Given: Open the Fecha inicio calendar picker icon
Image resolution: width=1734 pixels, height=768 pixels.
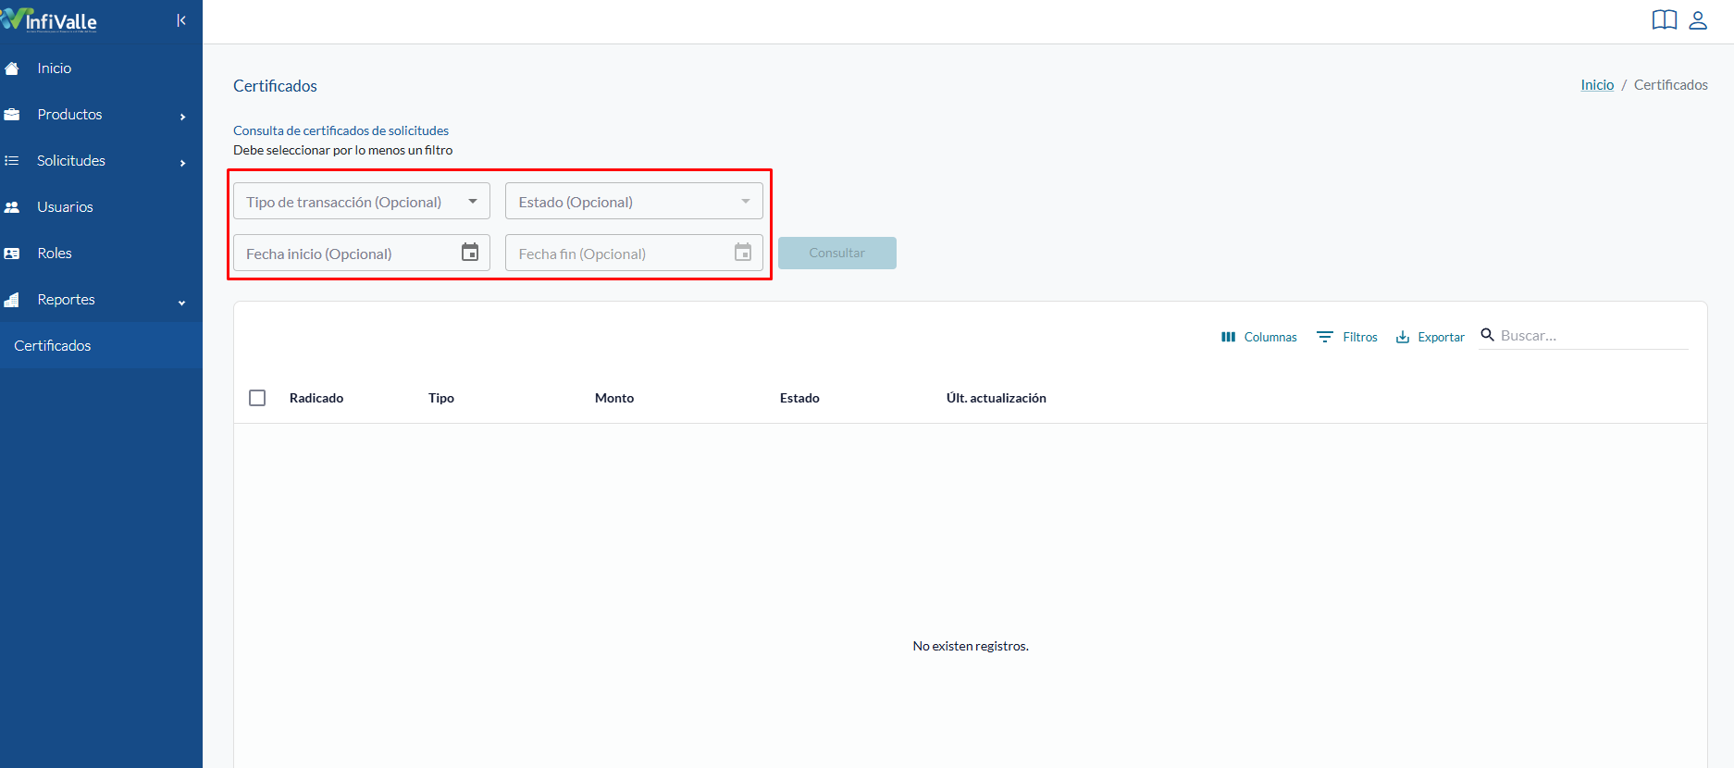Looking at the screenshot, I should coord(470,252).
